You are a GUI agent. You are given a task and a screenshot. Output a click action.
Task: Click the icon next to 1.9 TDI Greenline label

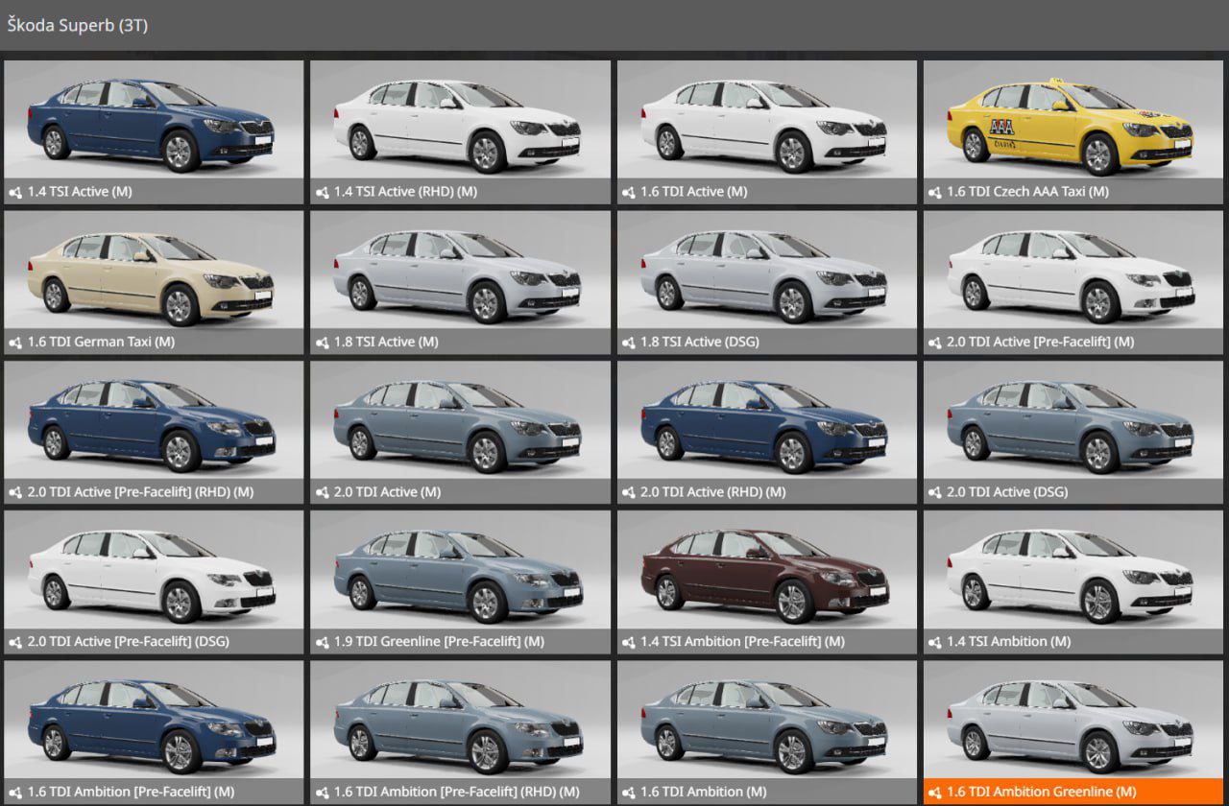(323, 642)
